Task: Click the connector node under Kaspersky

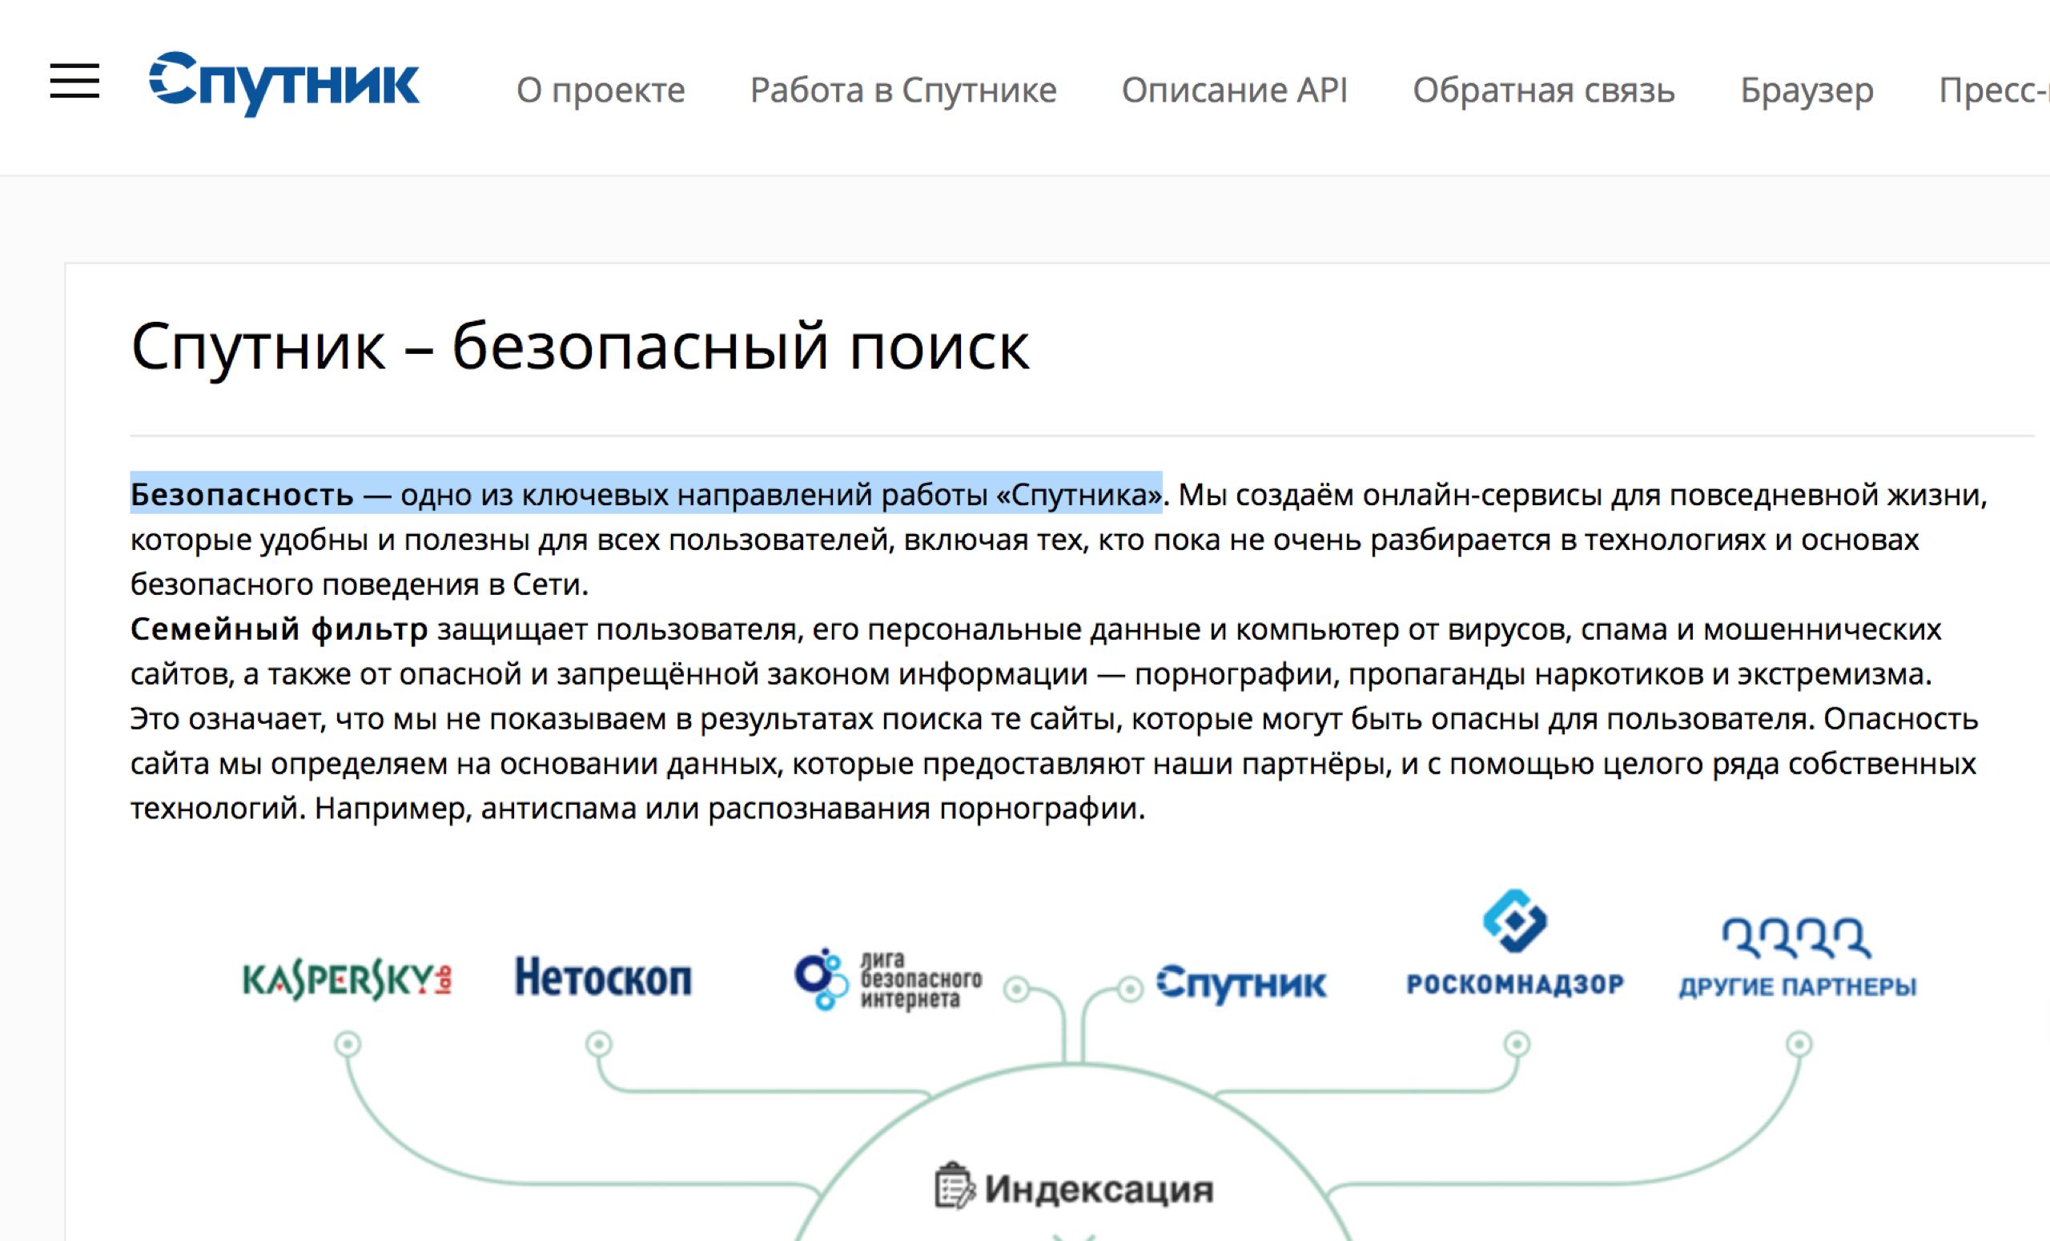Action: (348, 1043)
